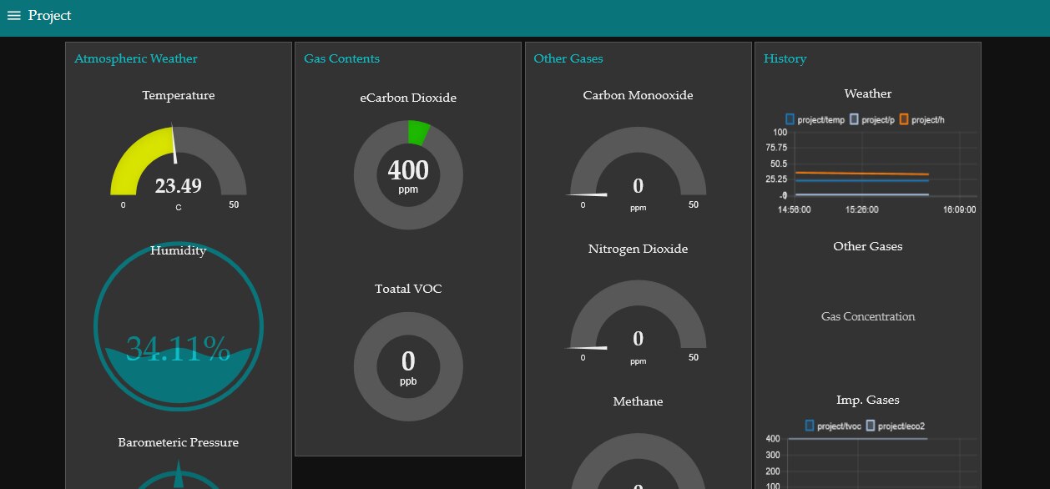Viewport: 1050px width, 489px height.
Task: Open the hamburger menu next to Project
Action: [13, 16]
